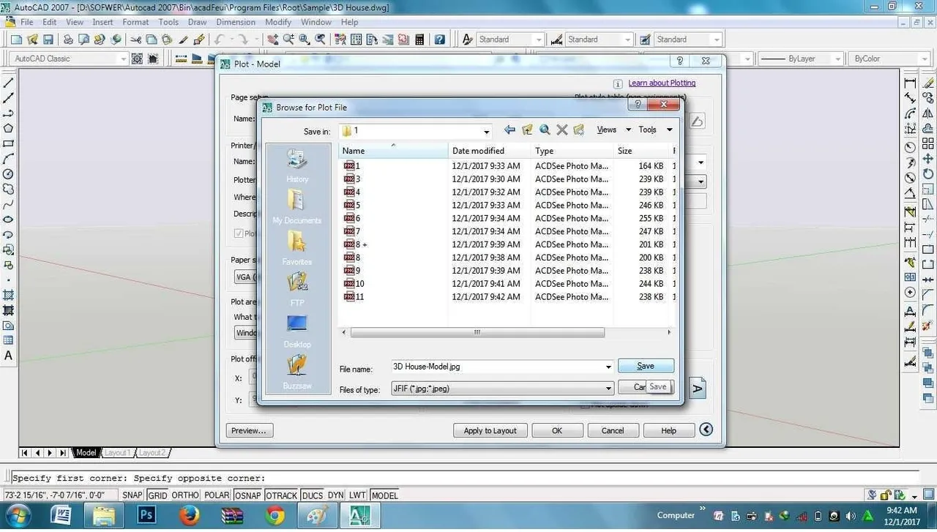
Task: Toggle LWT lineweight display
Action: coord(357,495)
